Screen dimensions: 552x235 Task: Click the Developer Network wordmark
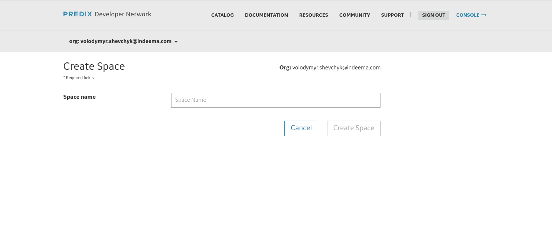click(123, 14)
